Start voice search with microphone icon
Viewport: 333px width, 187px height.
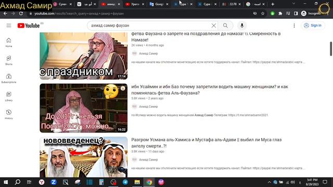click(x=242, y=25)
